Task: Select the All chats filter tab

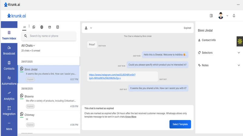Action: click(25, 27)
